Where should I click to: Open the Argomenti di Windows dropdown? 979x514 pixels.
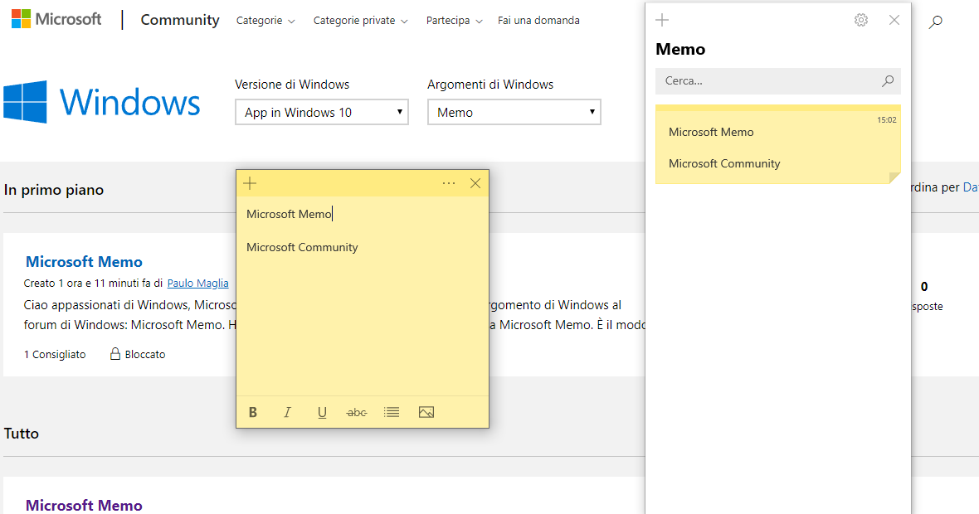tap(514, 112)
